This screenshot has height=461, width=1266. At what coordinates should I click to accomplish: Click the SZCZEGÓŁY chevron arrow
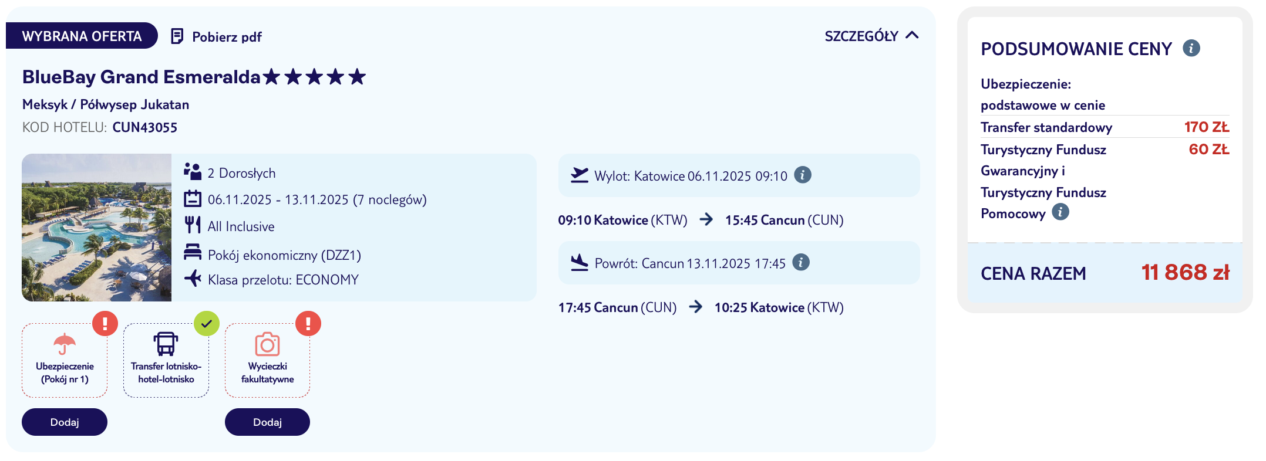[912, 36]
